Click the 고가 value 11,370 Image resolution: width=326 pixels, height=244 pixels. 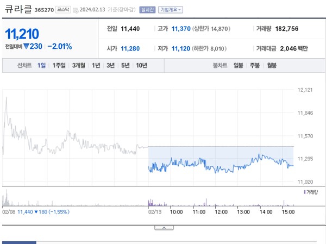pos(181,29)
